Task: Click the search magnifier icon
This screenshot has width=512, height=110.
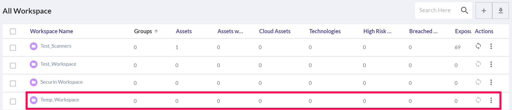Action: click(x=464, y=11)
